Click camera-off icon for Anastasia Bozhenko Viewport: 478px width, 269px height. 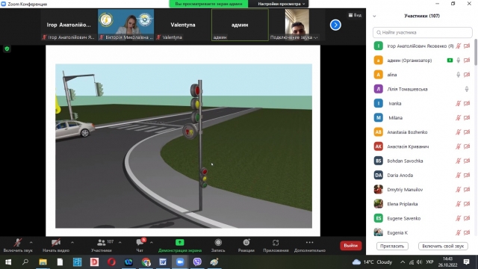(x=467, y=132)
